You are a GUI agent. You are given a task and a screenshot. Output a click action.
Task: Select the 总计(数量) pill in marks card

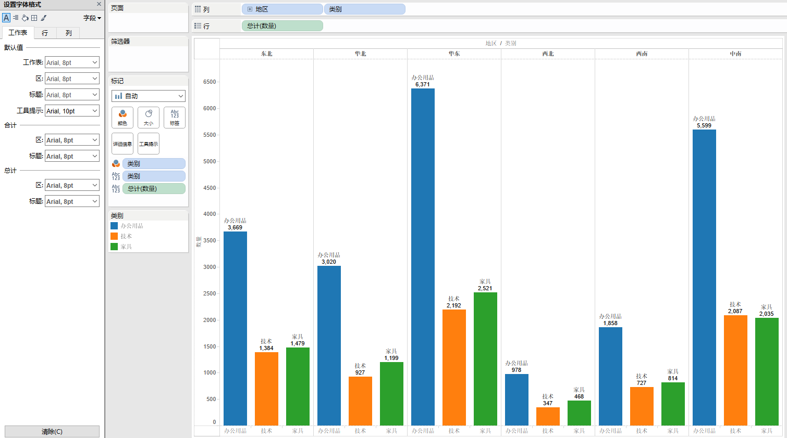(x=154, y=188)
